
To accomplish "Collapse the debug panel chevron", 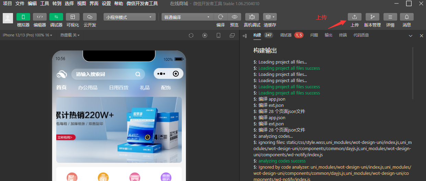I will coord(411,36).
